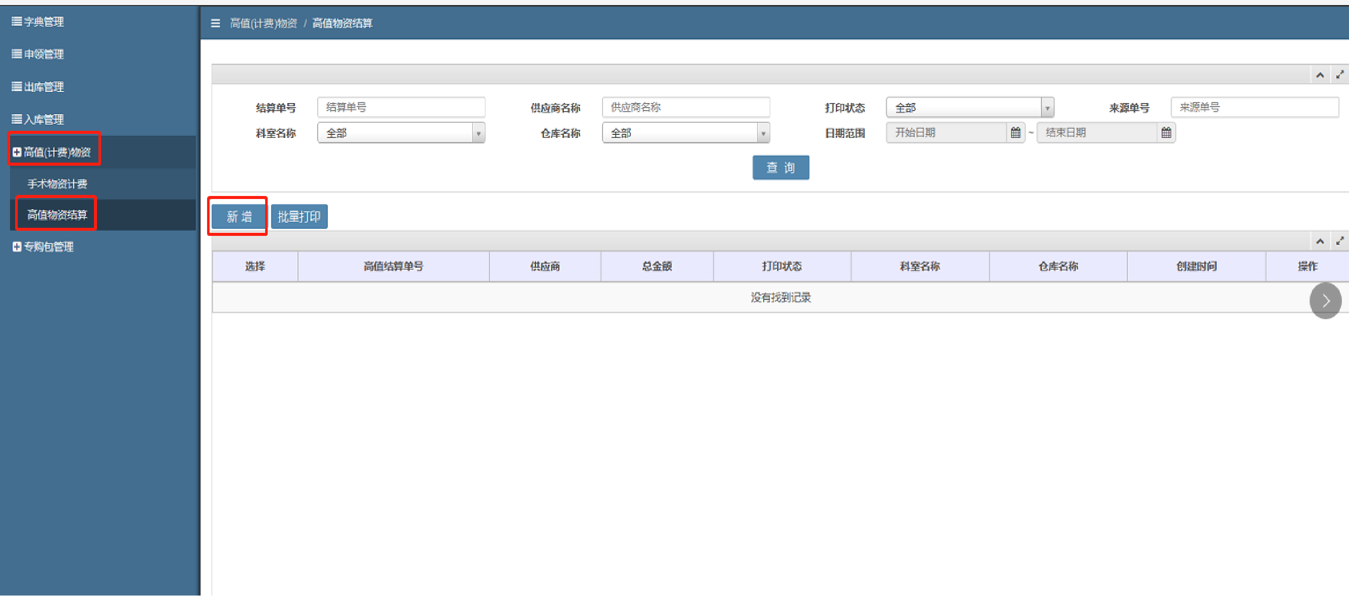The image size is (1349, 596).
Task: Click the 没有找到记录 empty message
Action: (x=781, y=297)
